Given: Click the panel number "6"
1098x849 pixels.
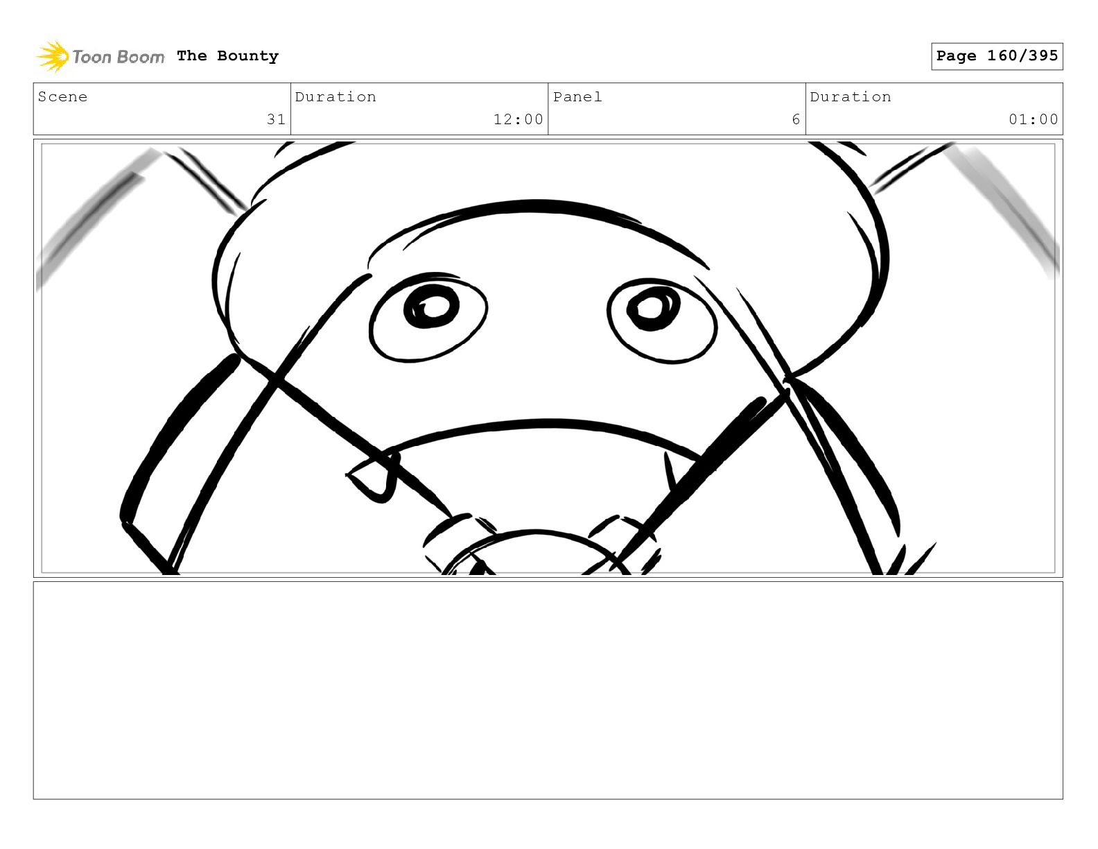Looking at the screenshot, I should (796, 119).
